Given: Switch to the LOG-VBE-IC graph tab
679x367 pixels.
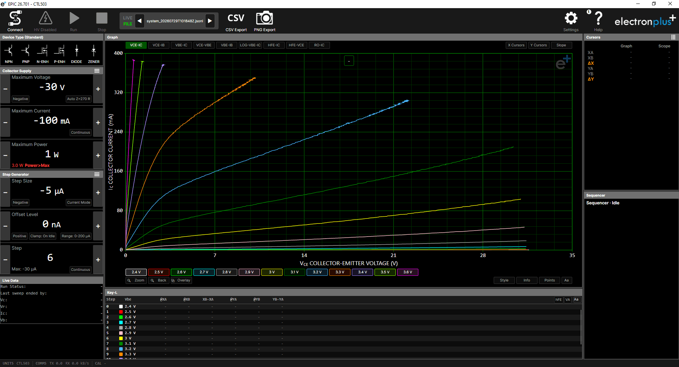Looking at the screenshot, I should point(250,45).
